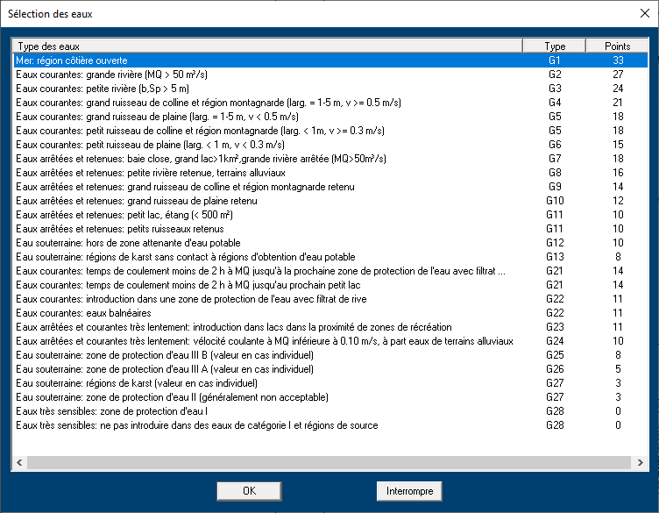Screen dimensions: 659x513
Task: Click type cell 'G23'
Action: (555, 327)
